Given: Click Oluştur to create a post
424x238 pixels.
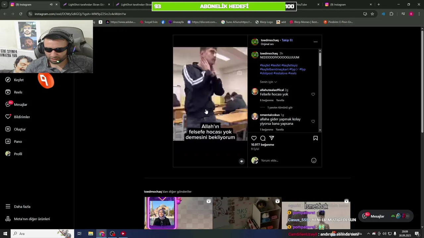Looking at the screenshot, I should click(16, 129).
